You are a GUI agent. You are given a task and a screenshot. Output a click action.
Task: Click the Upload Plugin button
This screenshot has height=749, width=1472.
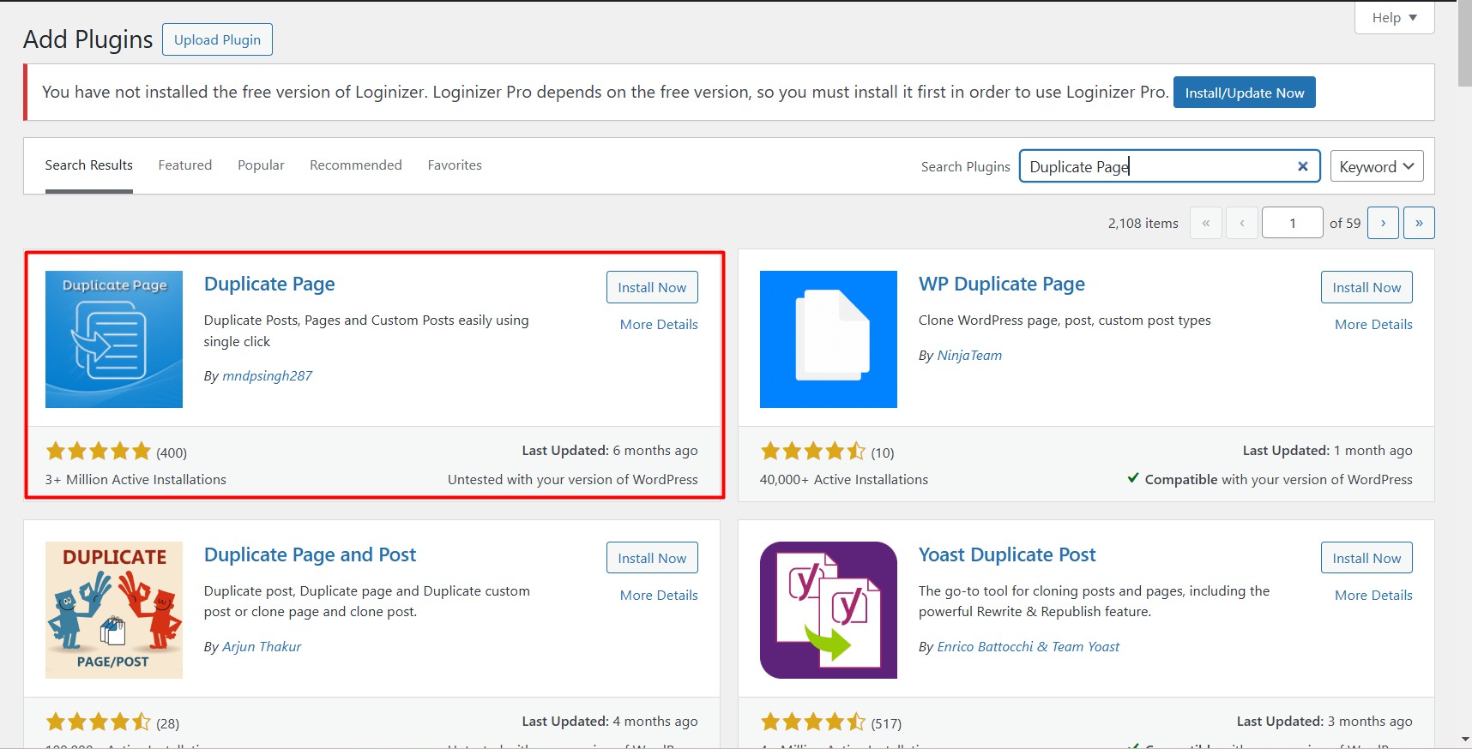pos(217,39)
